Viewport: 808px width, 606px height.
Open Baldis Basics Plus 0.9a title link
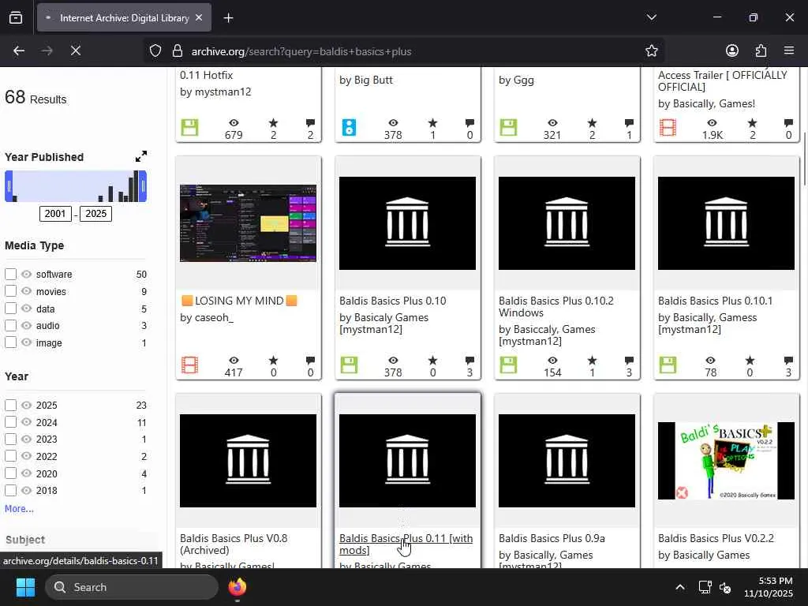[552, 538]
